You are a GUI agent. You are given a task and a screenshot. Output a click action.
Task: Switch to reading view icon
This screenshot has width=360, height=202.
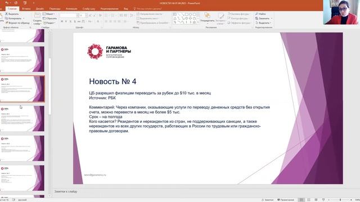point(316,200)
